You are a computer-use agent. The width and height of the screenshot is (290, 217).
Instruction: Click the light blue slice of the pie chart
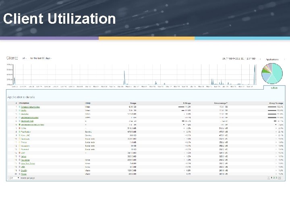(x=265, y=77)
